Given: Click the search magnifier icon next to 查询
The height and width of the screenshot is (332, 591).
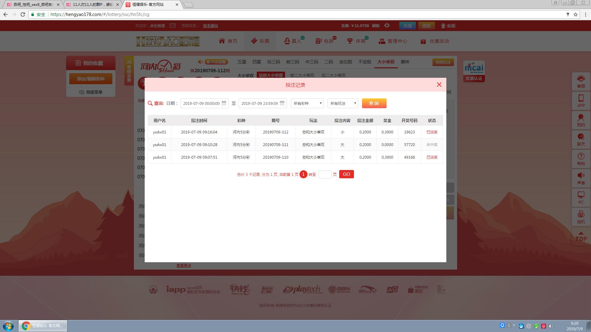Looking at the screenshot, I should [x=150, y=103].
